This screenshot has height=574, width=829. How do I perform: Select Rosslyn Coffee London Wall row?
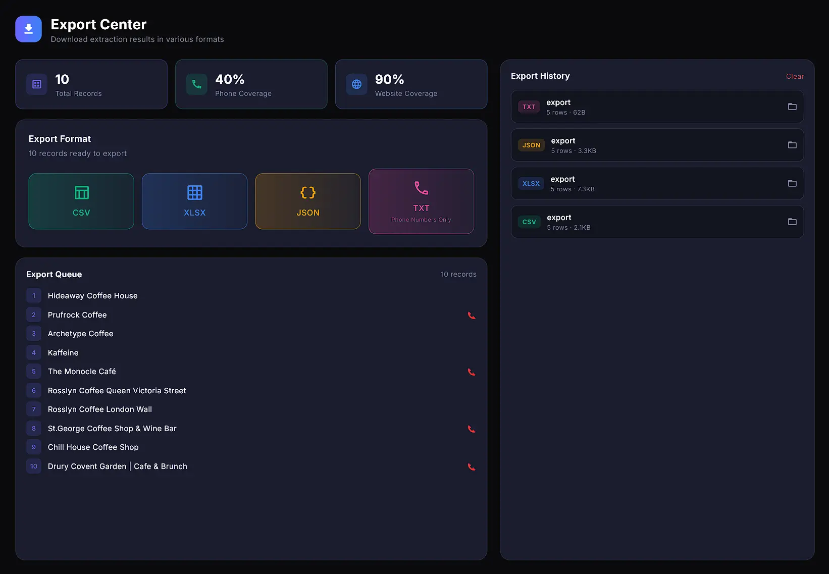pyautogui.click(x=251, y=409)
